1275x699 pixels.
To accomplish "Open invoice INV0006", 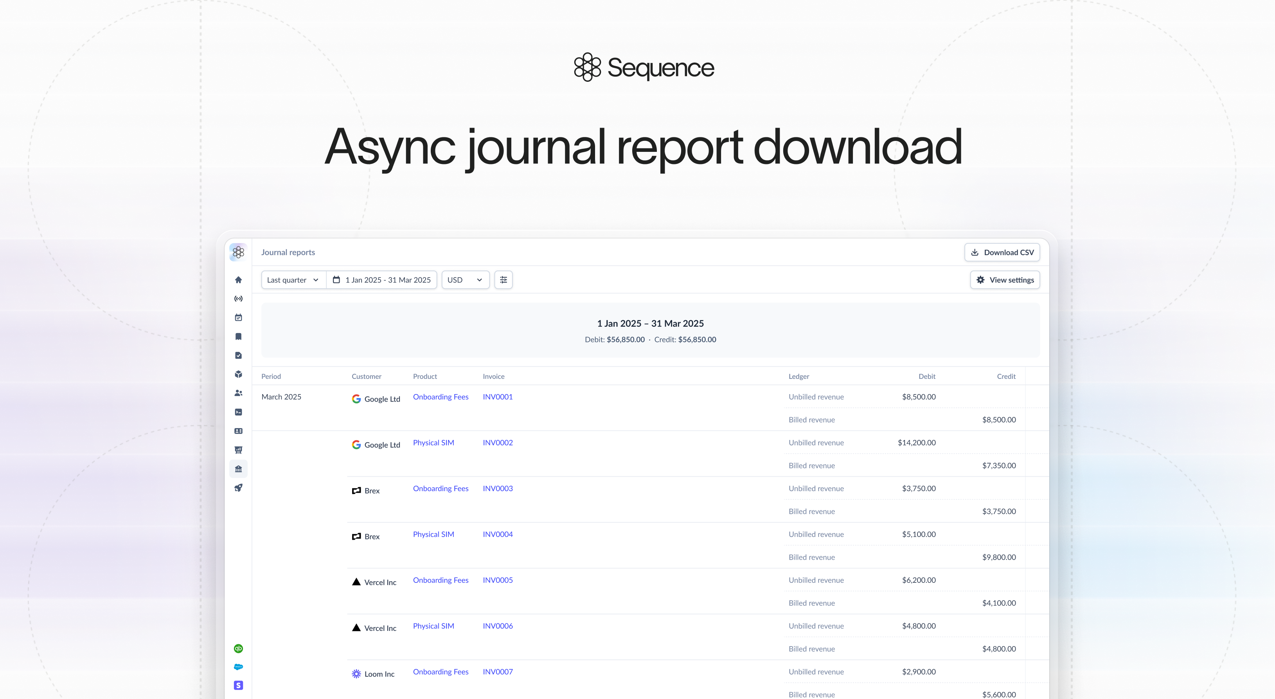I will point(497,626).
